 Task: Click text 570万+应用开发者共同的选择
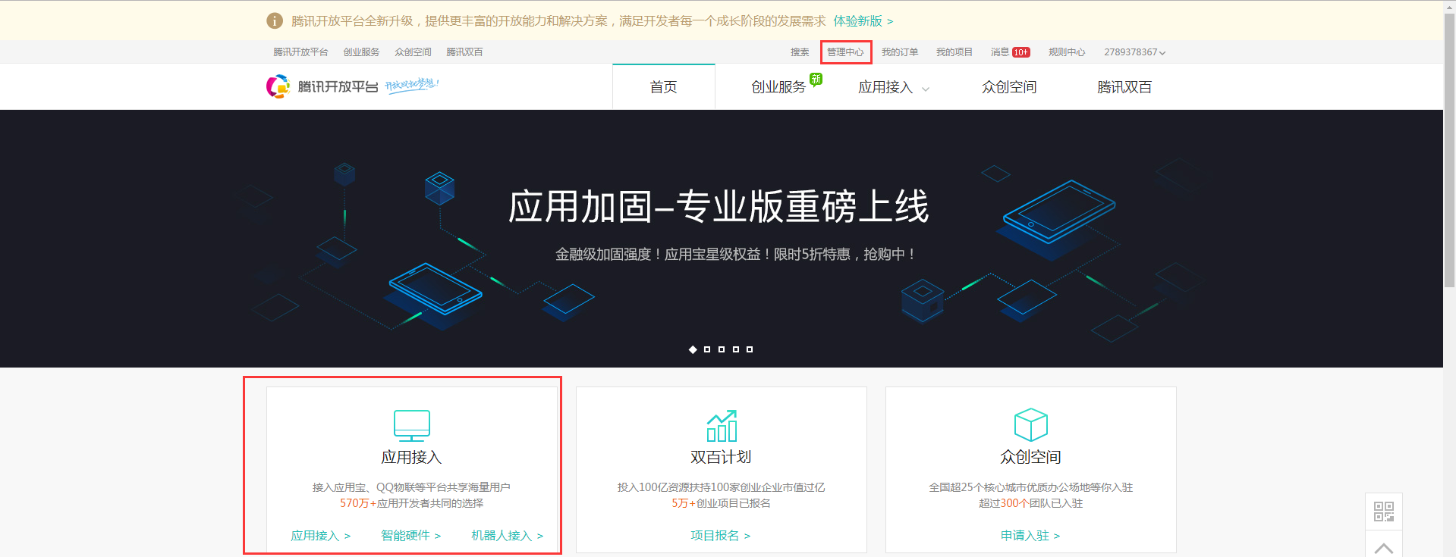411,503
